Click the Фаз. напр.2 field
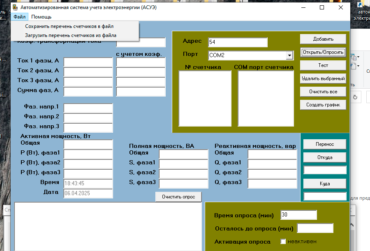 tap(88, 118)
